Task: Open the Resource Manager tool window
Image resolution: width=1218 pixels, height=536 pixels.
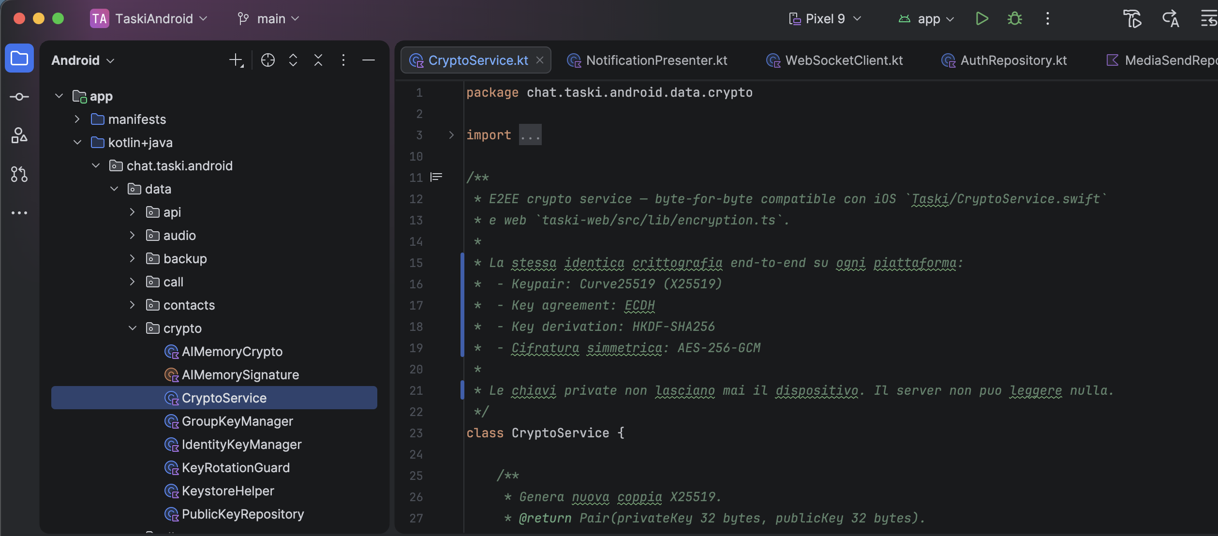Action: point(19,135)
